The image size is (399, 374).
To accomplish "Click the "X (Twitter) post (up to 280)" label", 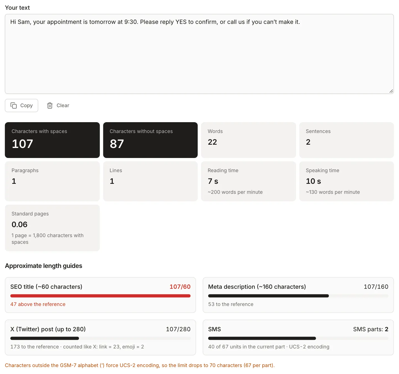I will pos(48,329).
